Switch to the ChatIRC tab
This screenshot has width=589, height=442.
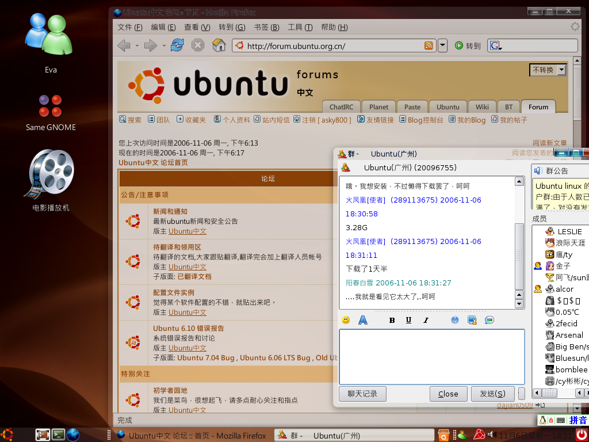pyautogui.click(x=341, y=106)
